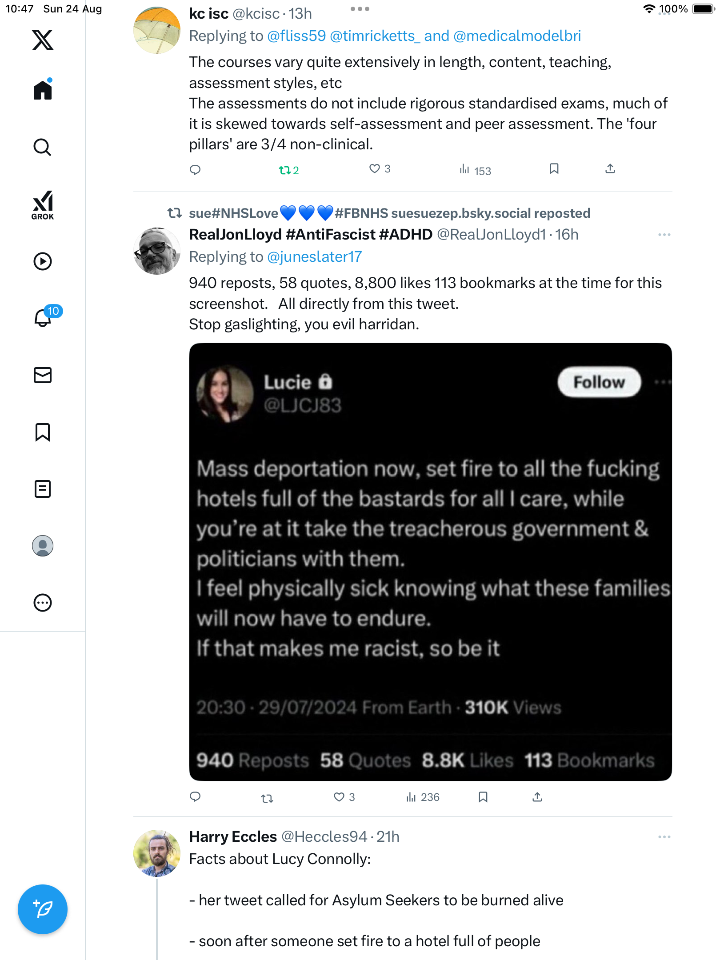Image resolution: width=720 pixels, height=960 pixels.
Task: Go to Home via house icon
Action: tap(43, 90)
